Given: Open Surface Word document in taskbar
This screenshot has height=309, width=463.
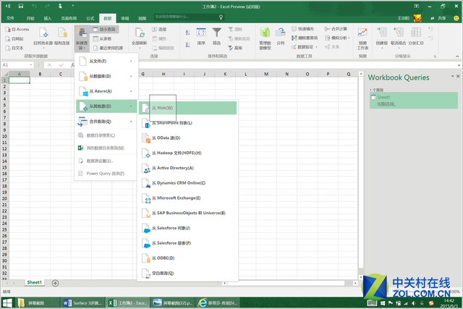Looking at the screenshot, I should click(83, 302).
